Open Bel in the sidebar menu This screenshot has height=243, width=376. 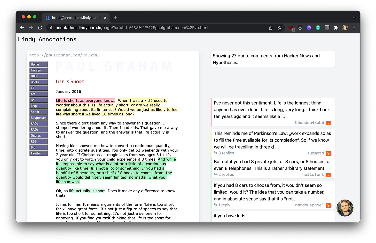[x=39, y=100]
